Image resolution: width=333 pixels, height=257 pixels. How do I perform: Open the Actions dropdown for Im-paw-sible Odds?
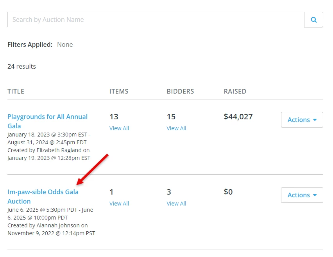click(x=302, y=195)
